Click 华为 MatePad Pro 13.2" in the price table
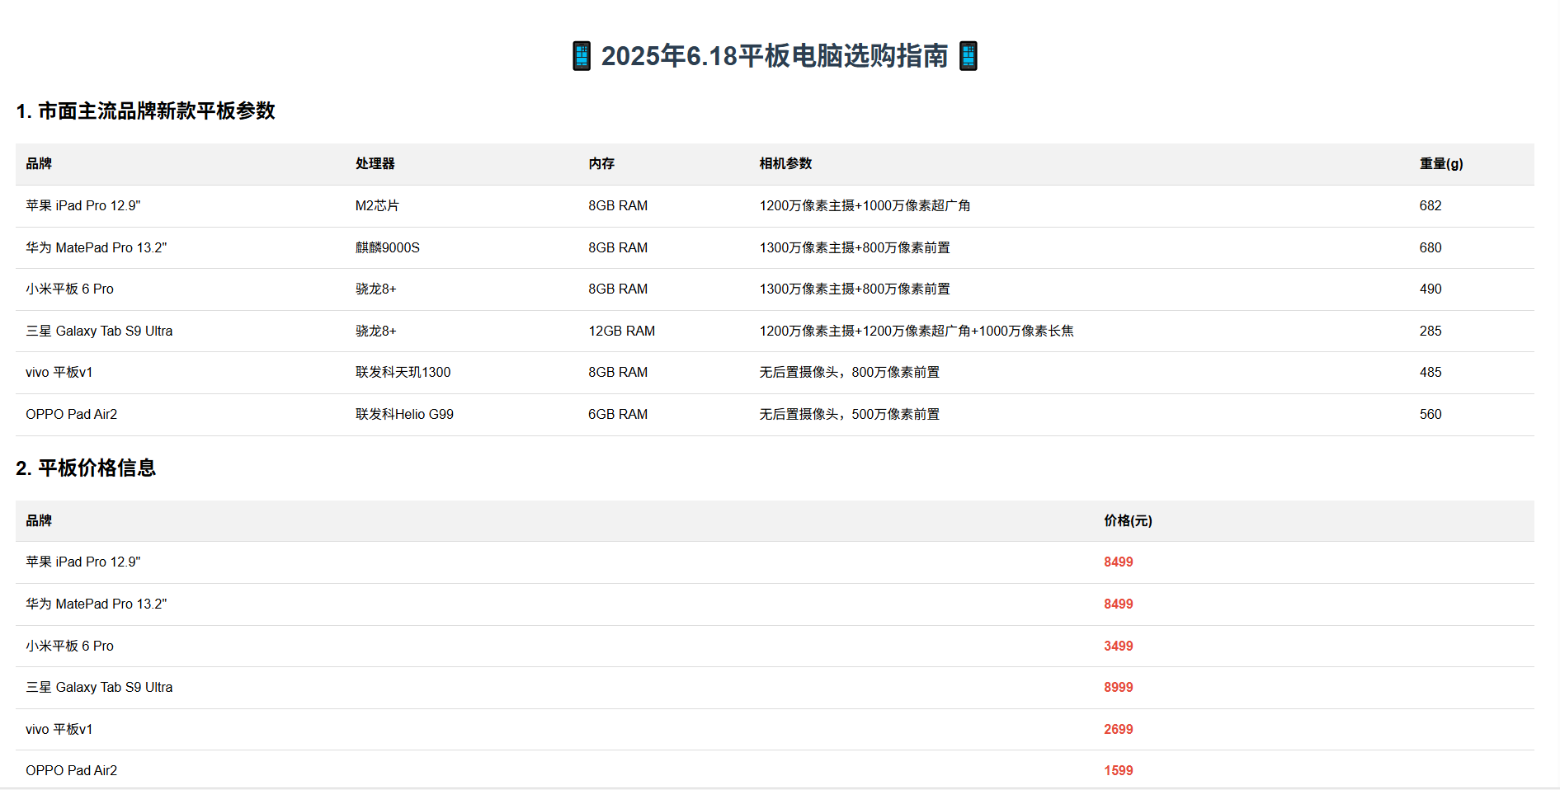 point(97,604)
